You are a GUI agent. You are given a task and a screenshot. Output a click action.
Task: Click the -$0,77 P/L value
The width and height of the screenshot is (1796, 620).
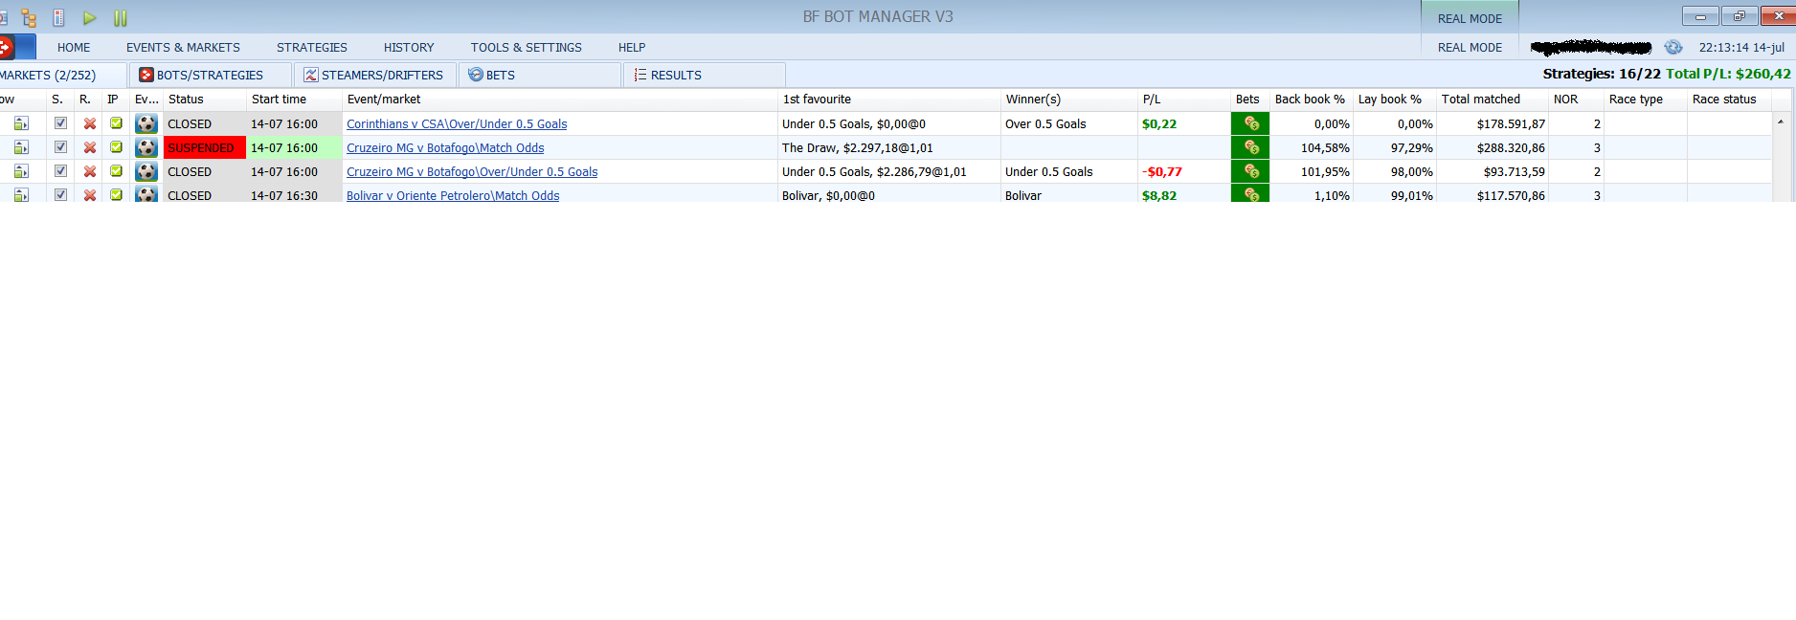pyautogui.click(x=1162, y=172)
